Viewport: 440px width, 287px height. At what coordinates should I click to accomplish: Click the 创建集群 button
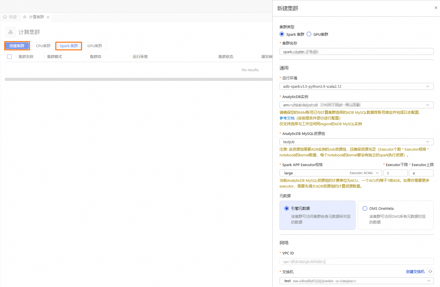click(x=17, y=46)
